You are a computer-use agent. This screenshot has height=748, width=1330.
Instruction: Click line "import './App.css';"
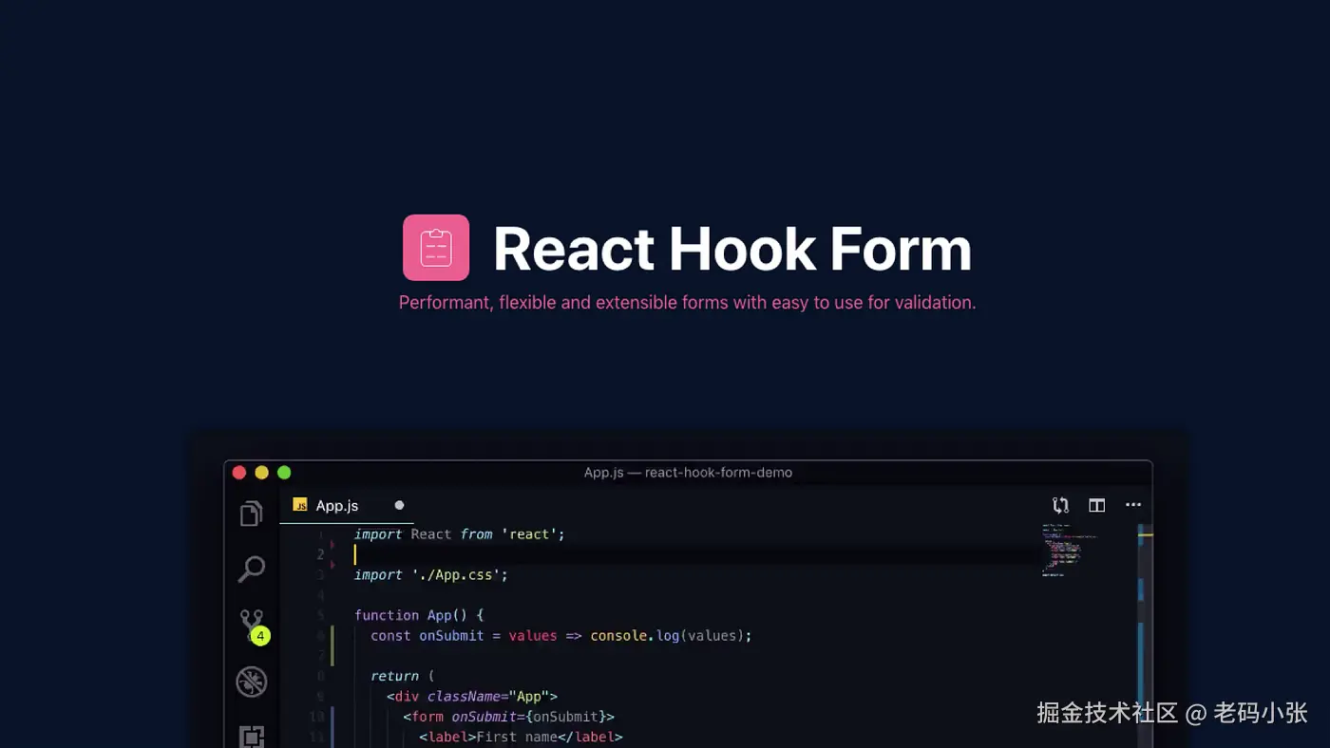pos(431,575)
